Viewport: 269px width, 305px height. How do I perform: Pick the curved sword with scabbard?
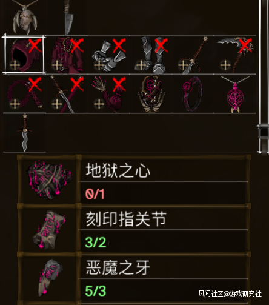pyautogui.click(x=67, y=94)
